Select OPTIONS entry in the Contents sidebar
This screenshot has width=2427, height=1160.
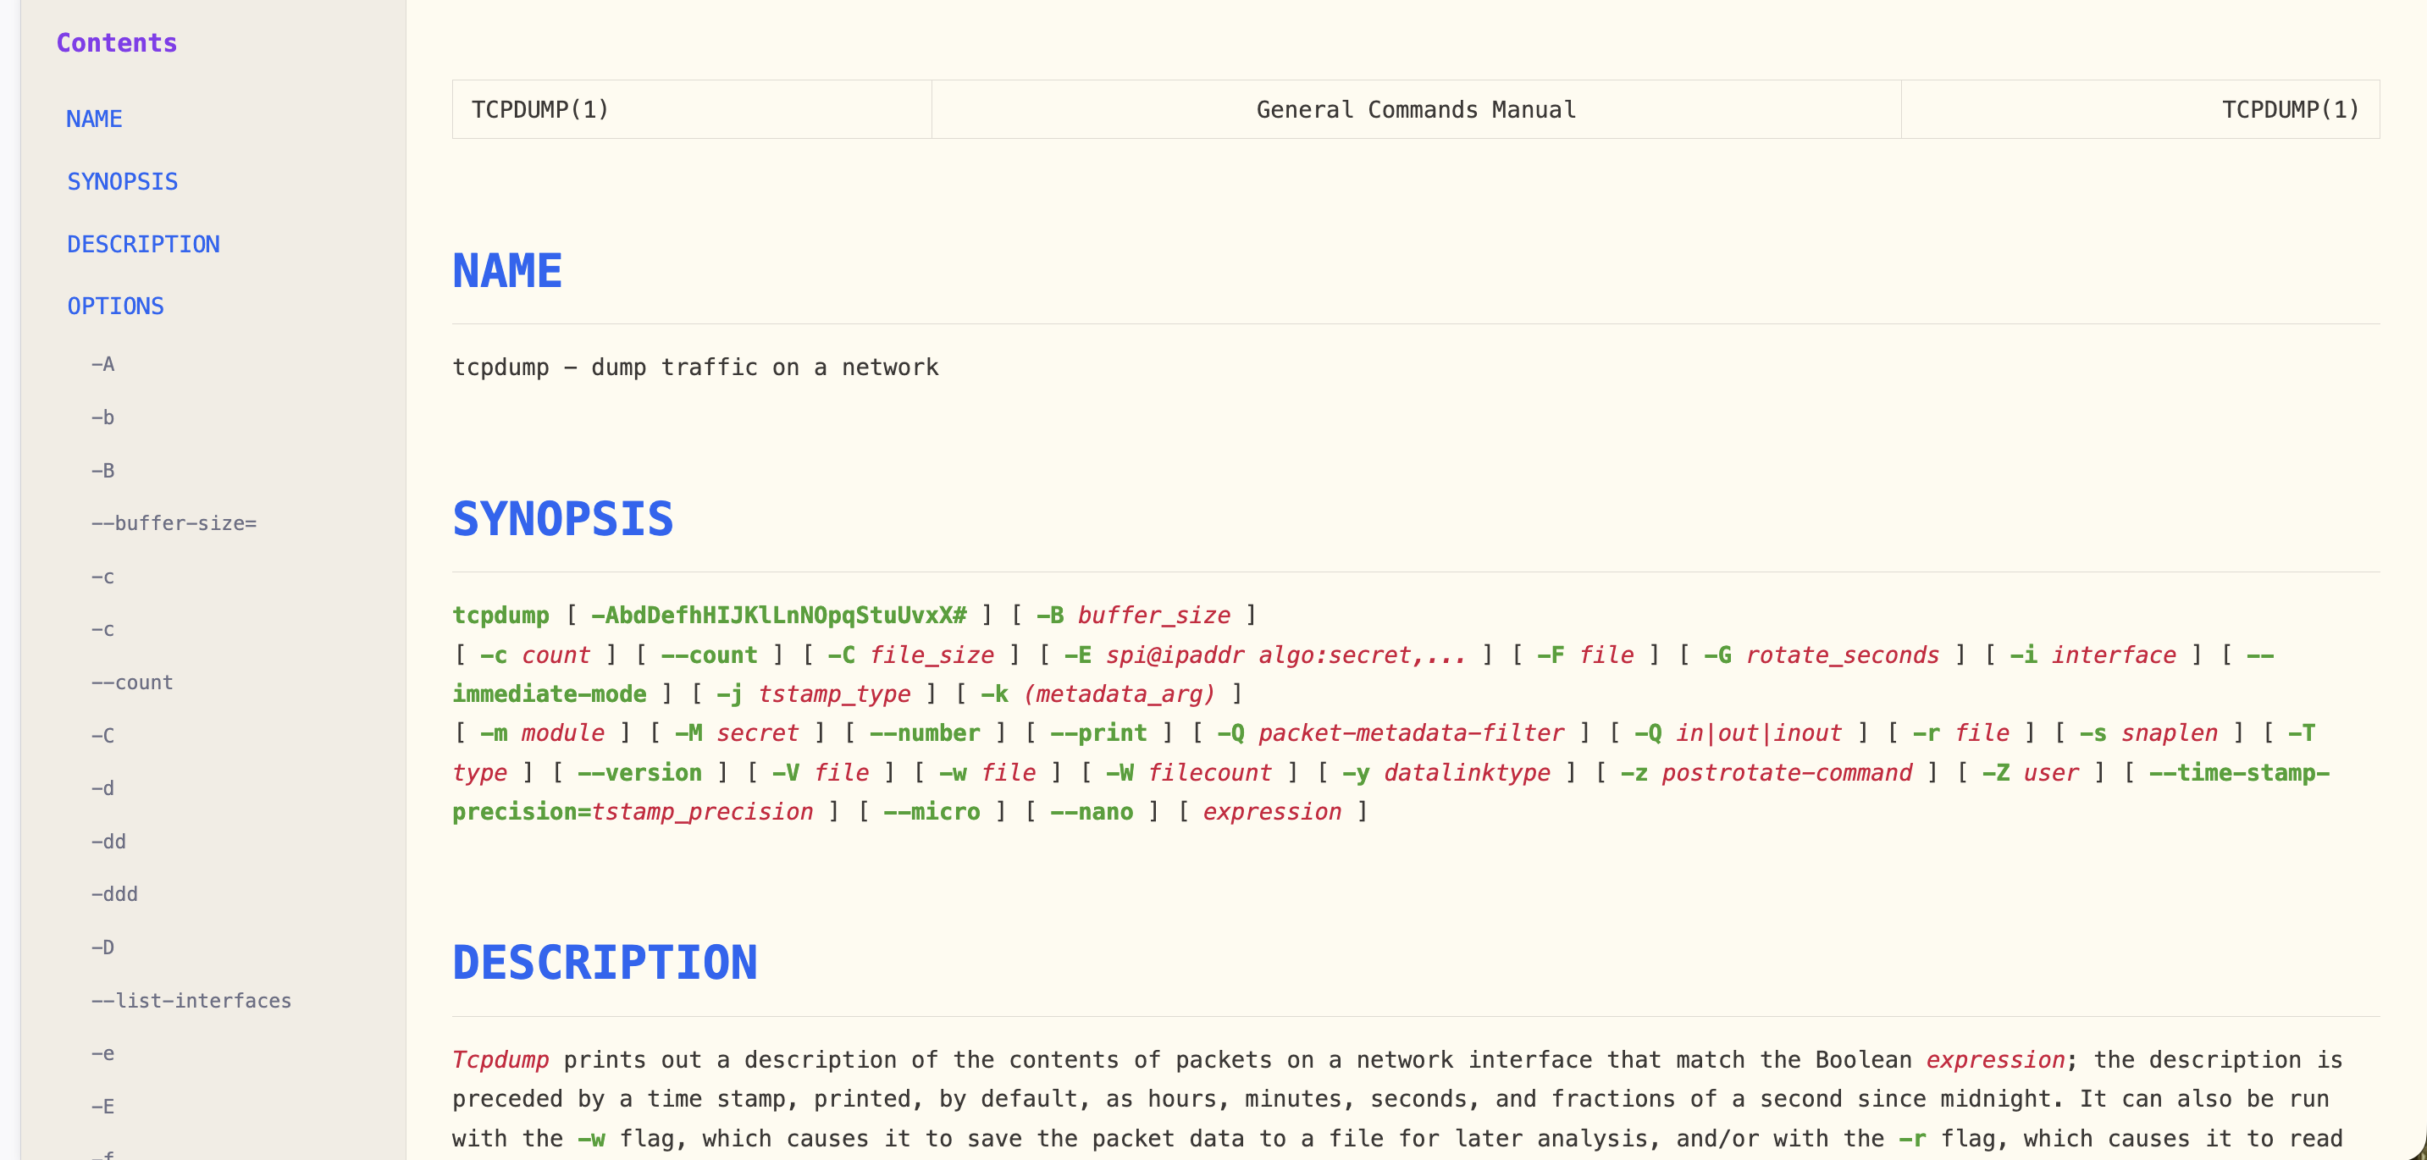115,307
